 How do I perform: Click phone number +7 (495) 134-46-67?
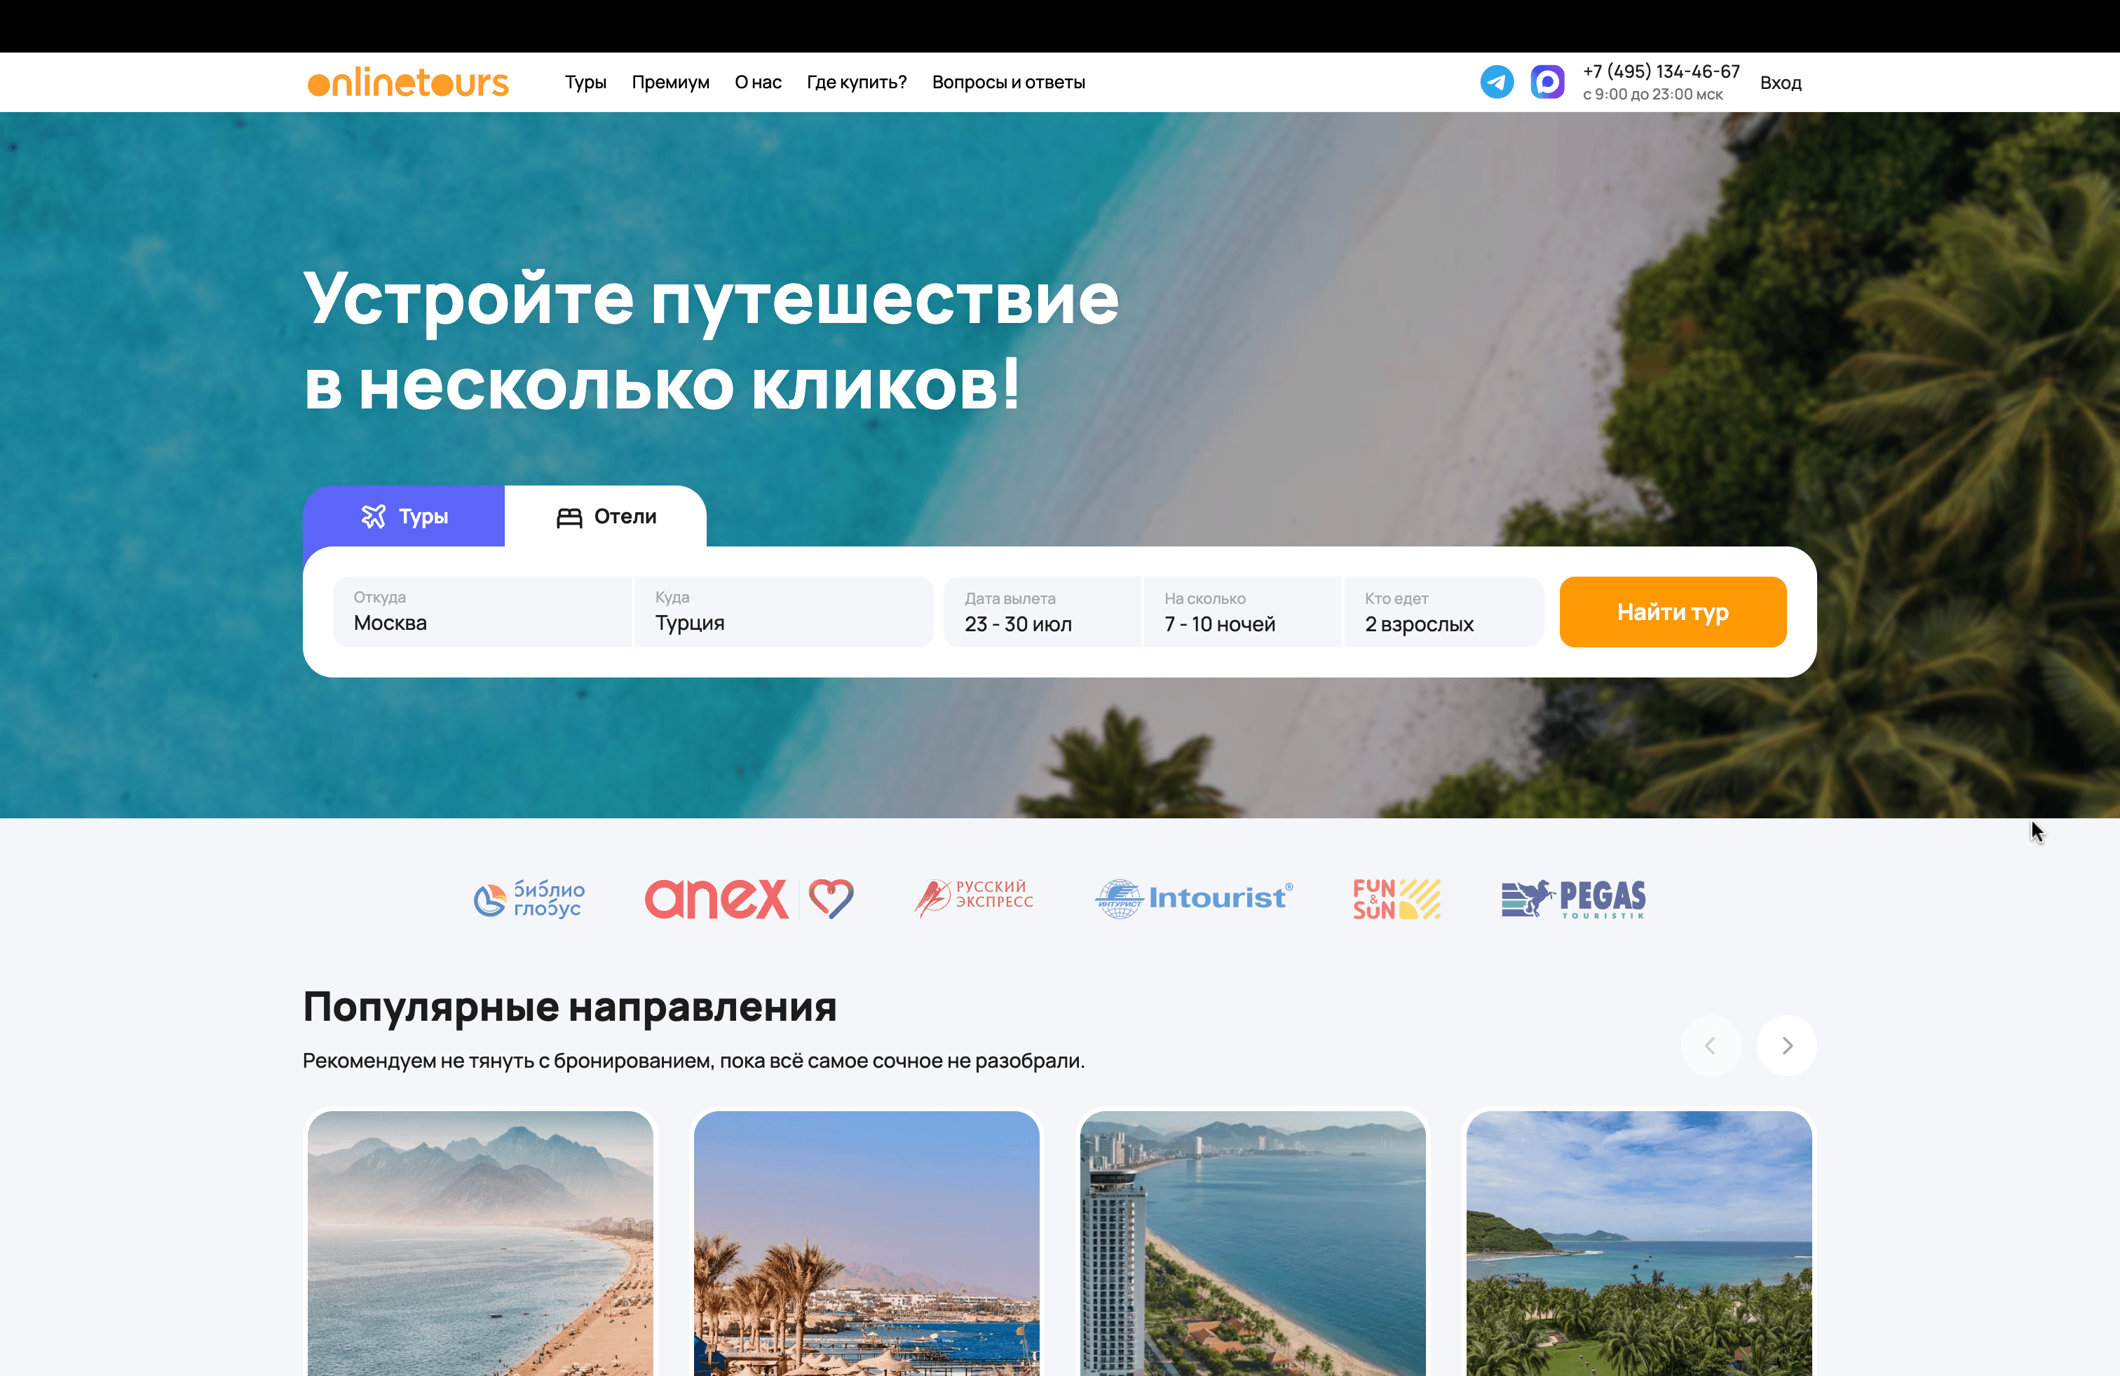point(1660,71)
